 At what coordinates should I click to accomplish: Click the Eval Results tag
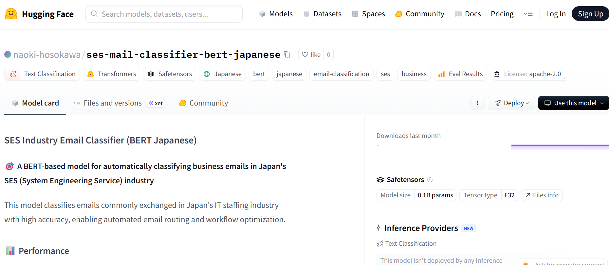pos(460,74)
